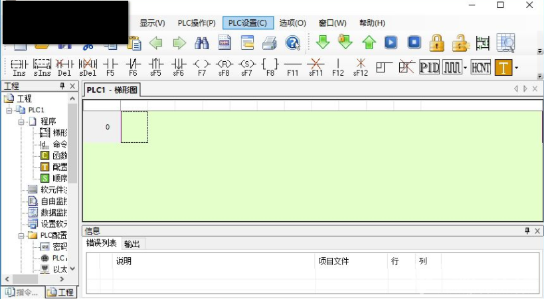Click the closed padlock lock icon
The image size is (544, 299).
437,43
